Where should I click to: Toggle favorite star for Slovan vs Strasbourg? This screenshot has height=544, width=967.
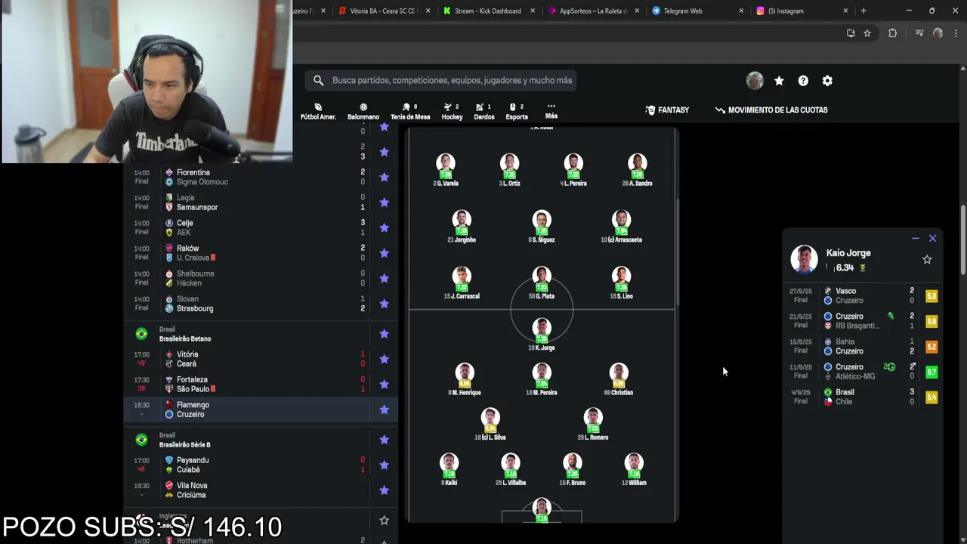(384, 304)
